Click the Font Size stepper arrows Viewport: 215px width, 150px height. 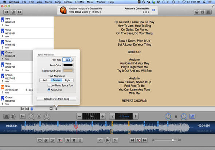coord(72,60)
